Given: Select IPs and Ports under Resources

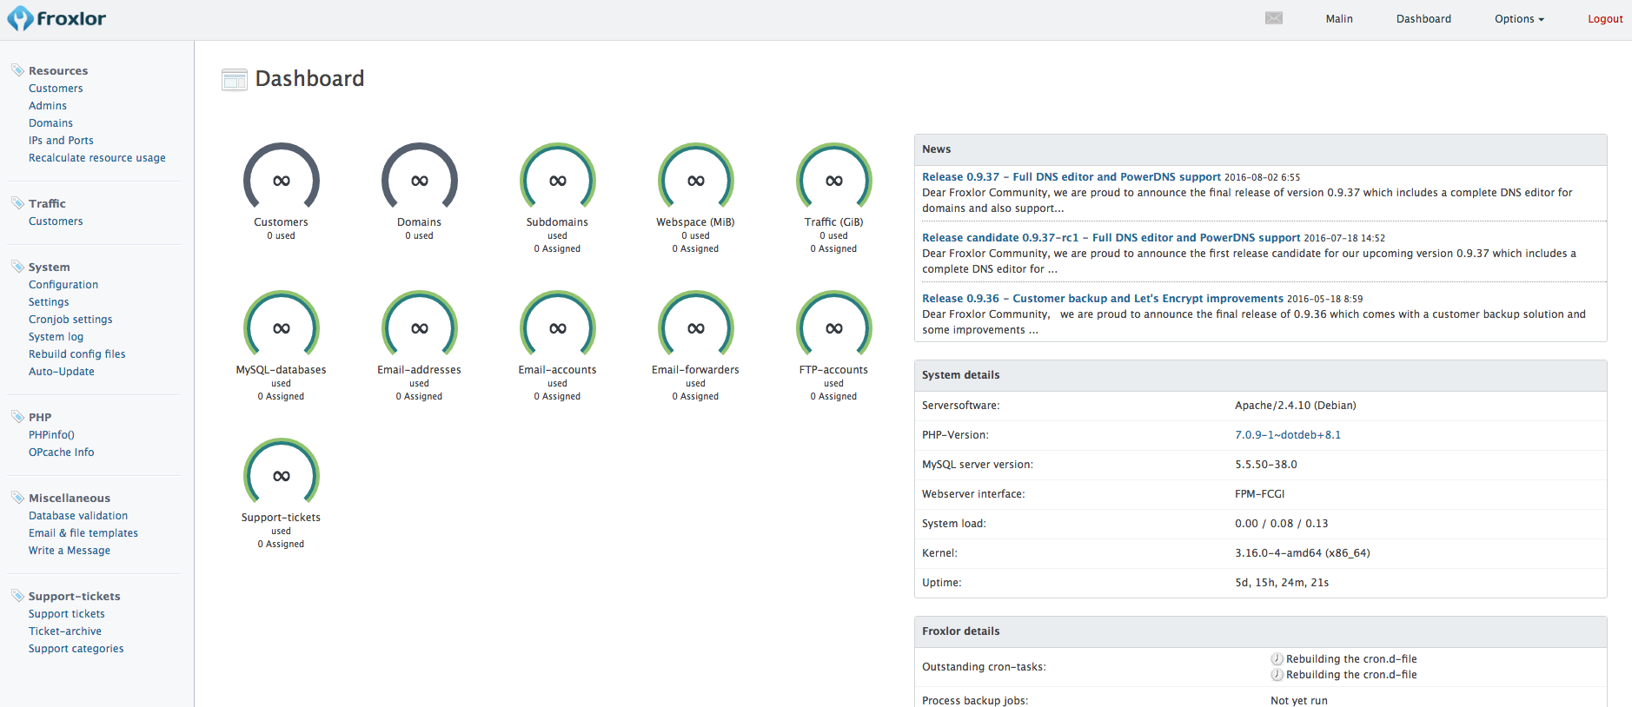Looking at the screenshot, I should coord(61,141).
